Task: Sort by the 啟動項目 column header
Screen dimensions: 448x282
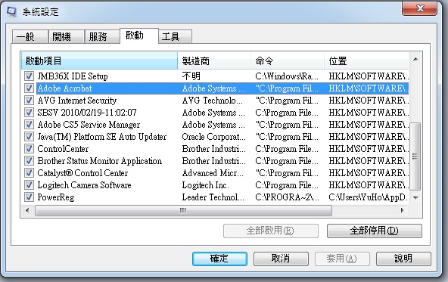Action: (99, 60)
